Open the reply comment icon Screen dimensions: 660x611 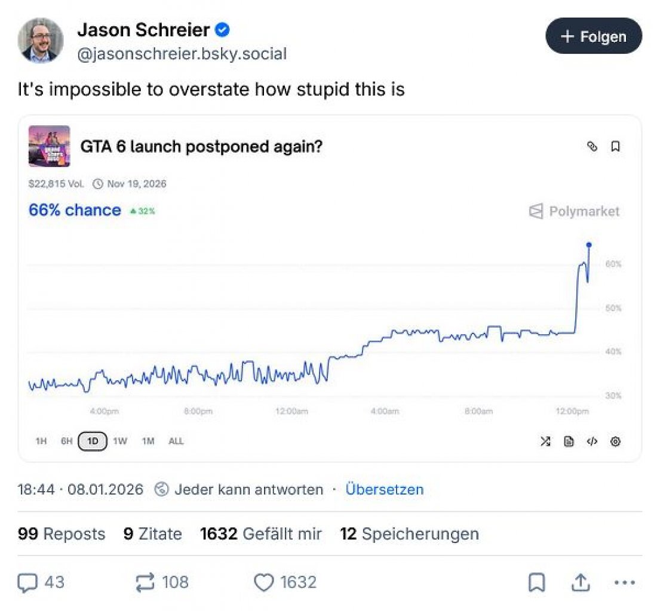pos(28,583)
